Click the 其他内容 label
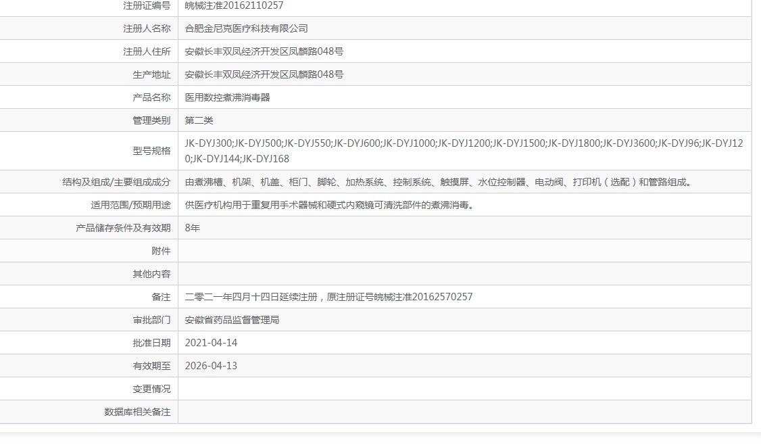This screenshot has height=447, width=761. click(x=151, y=274)
